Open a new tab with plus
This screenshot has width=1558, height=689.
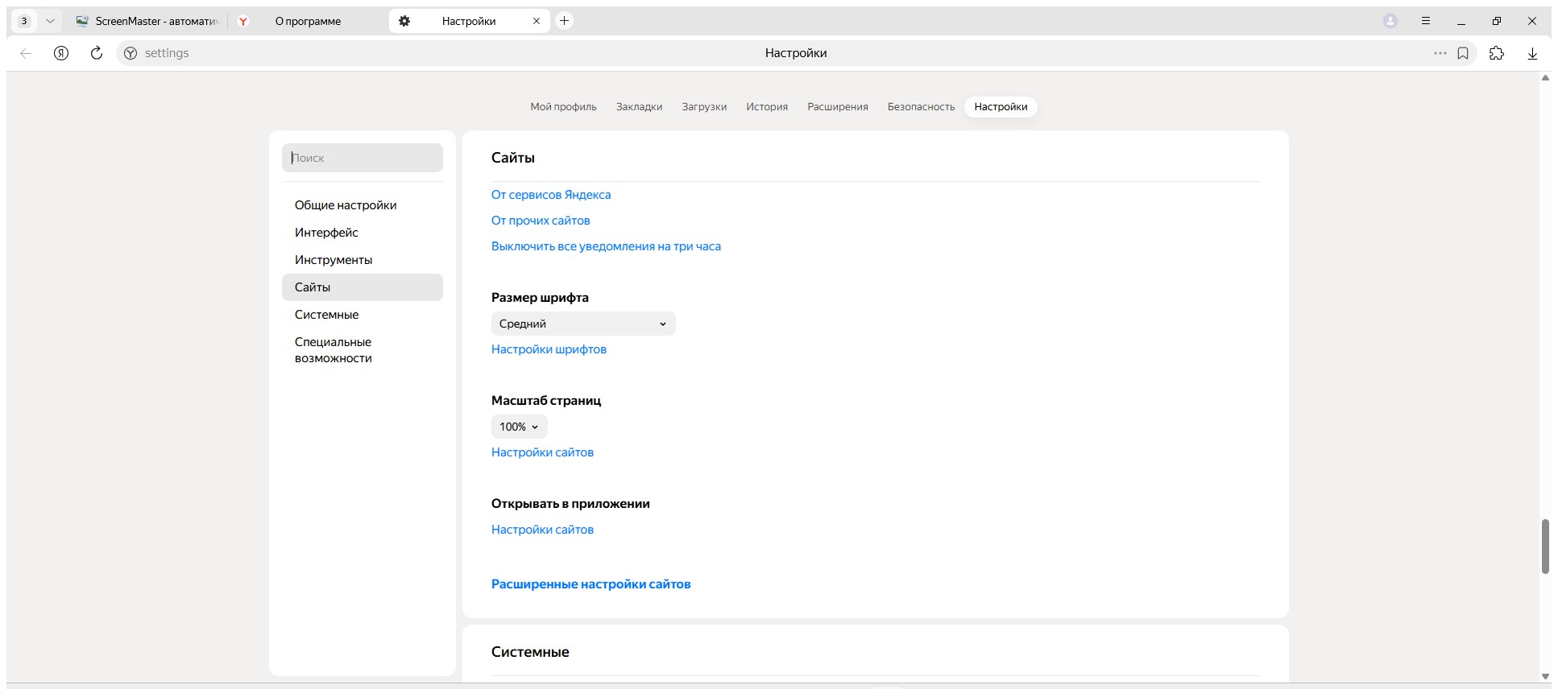coord(565,21)
